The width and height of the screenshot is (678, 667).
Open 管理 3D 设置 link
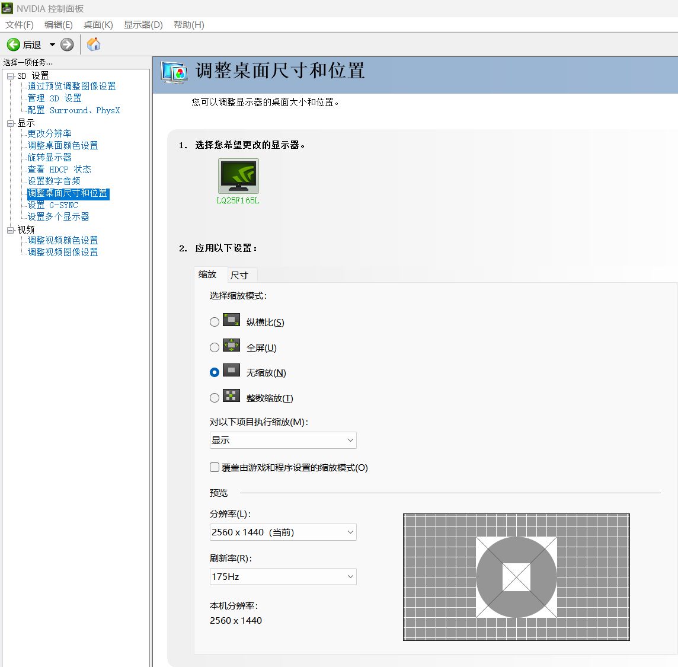tap(55, 98)
